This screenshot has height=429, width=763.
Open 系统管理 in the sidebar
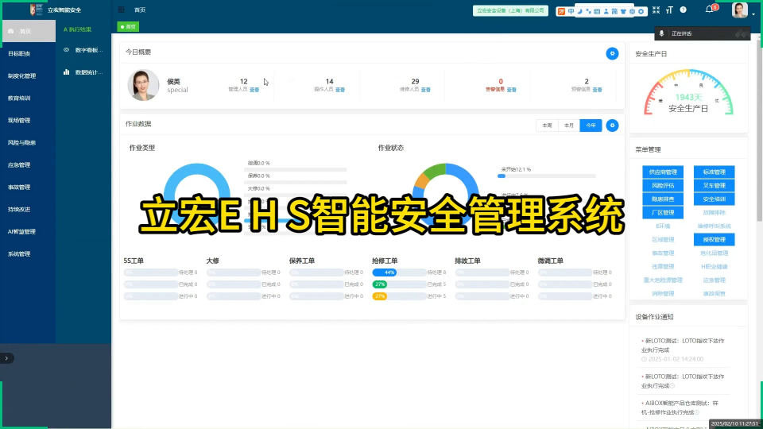19,254
